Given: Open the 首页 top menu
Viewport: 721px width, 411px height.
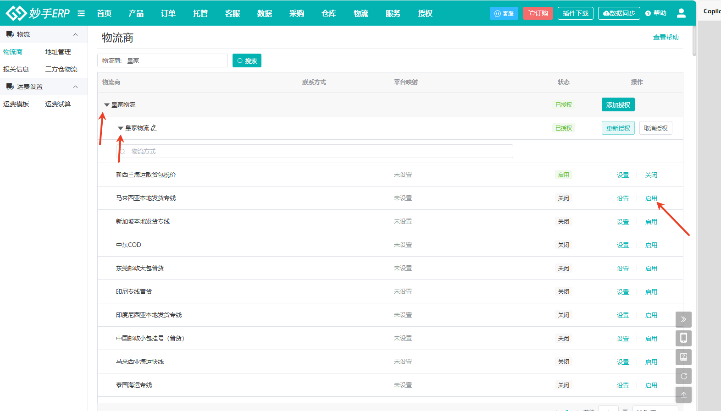Looking at the screenshot, I should (104, 13).
